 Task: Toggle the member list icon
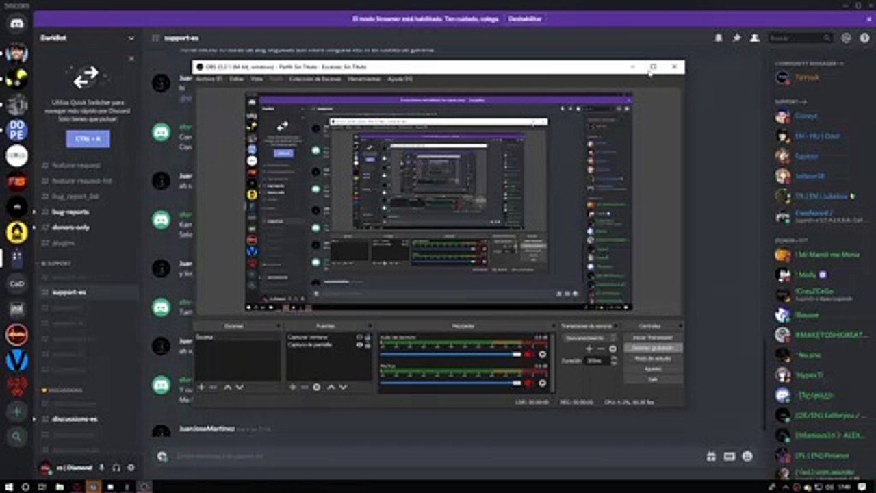(754, 38)
